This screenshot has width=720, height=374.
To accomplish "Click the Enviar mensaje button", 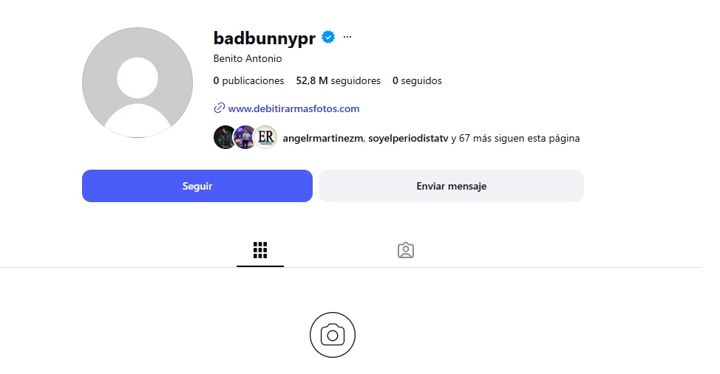I will (x=451, y=186).
